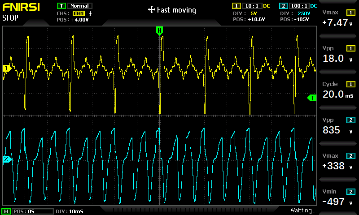Click the green T trigger level marker
This screenshot has width=359, height=215.
[x=312, y=98]
